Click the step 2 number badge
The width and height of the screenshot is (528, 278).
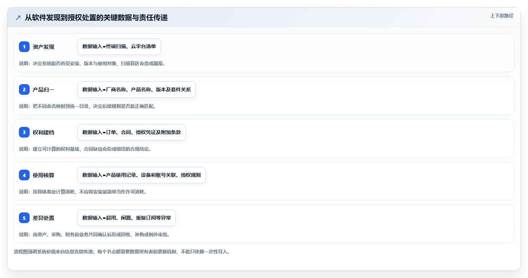pos(24,89)
